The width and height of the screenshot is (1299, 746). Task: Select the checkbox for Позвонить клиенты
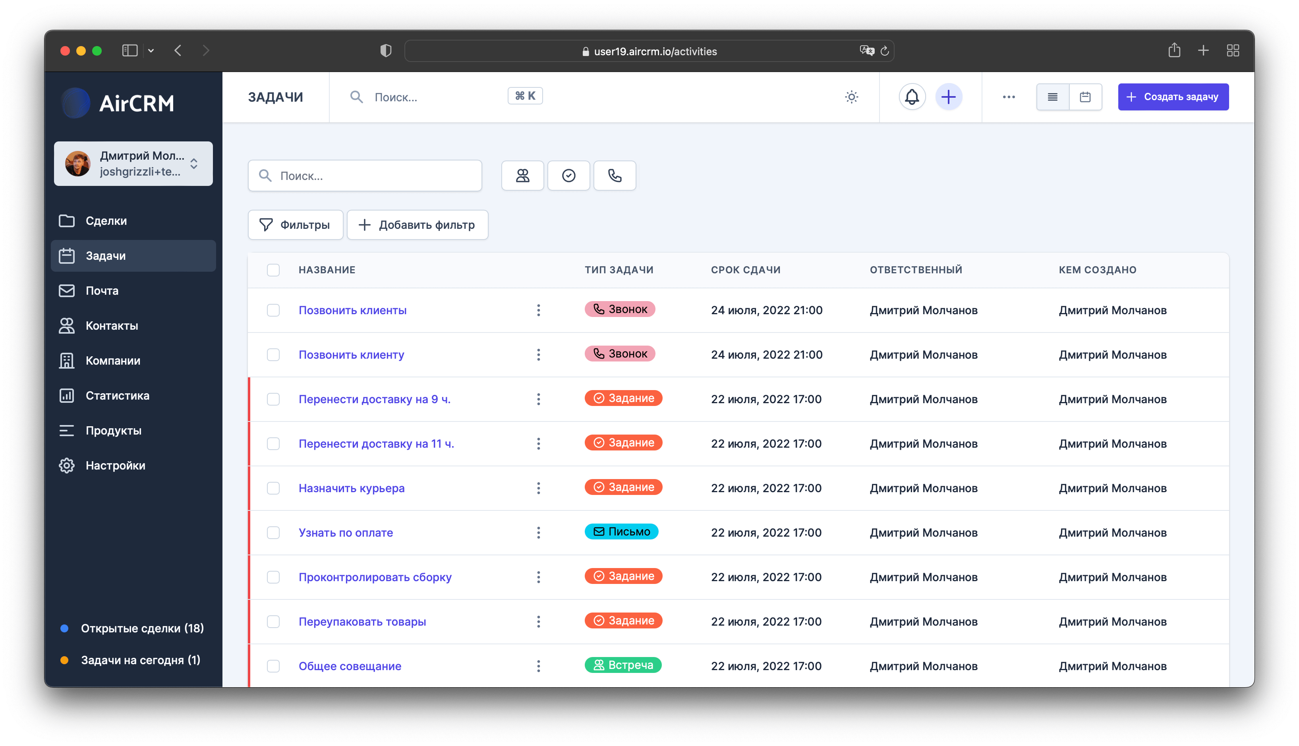click(x=273, y=310)
